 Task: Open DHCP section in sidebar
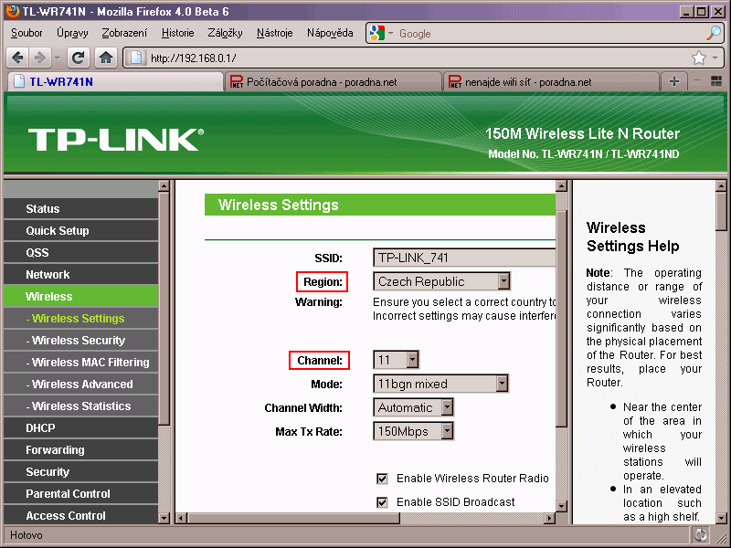coord(80,427)
